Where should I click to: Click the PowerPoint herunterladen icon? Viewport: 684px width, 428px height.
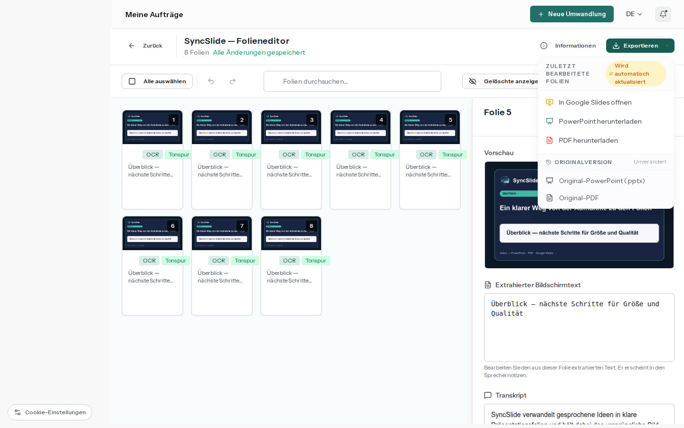tap(550, 121)
